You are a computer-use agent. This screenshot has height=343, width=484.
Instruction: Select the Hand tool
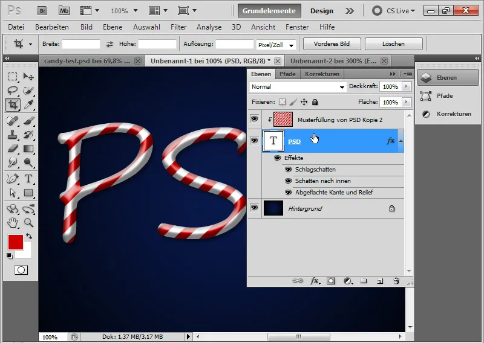click(x=13, y=222)
